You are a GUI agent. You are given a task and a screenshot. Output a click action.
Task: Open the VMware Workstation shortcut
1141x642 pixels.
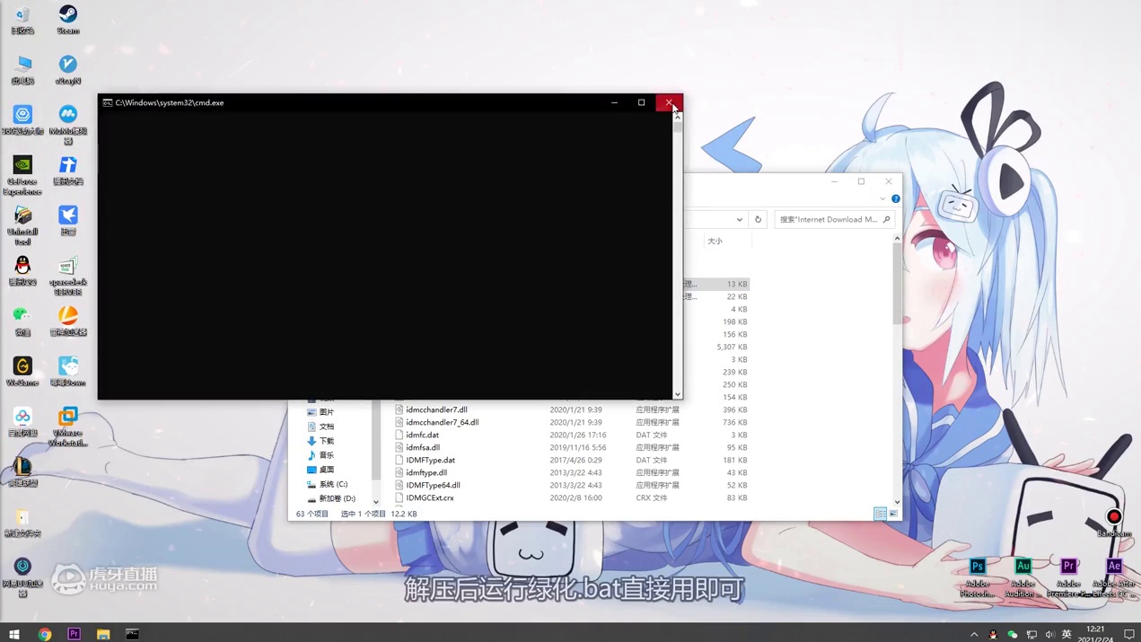pyautogui.click(x=68, y=426)
